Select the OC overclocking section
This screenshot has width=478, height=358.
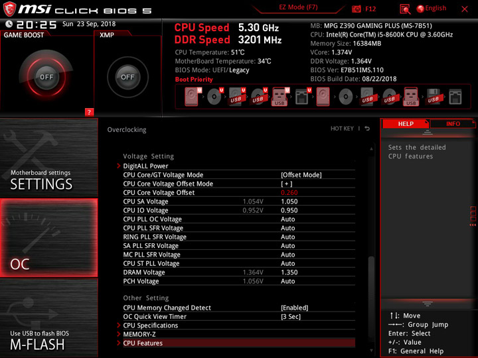tap(48, 238)
